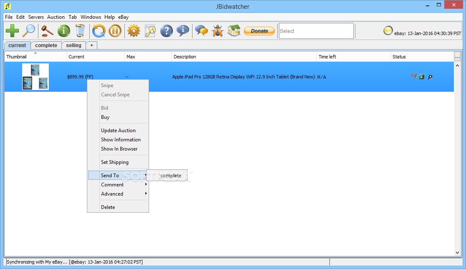The image size is (466, 269).
Task: Click into the Select search field
Action: pyautogui.click(x=316, y=31)
